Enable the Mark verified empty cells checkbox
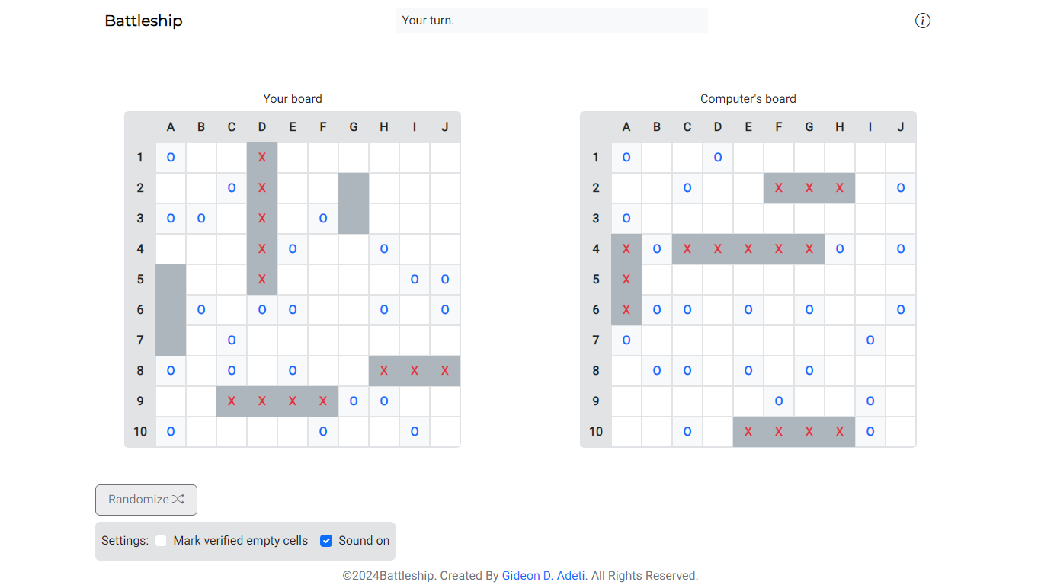The height and width of the screenshot is (585, 1041). pos(161,540)
